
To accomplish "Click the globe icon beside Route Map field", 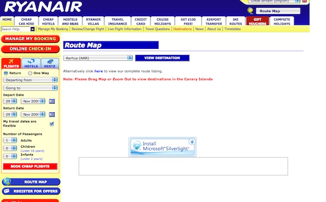I will point(250,11).
